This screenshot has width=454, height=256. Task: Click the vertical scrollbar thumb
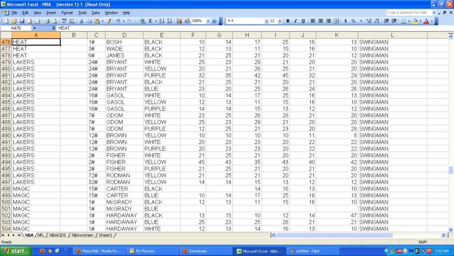tap(450, 170)
